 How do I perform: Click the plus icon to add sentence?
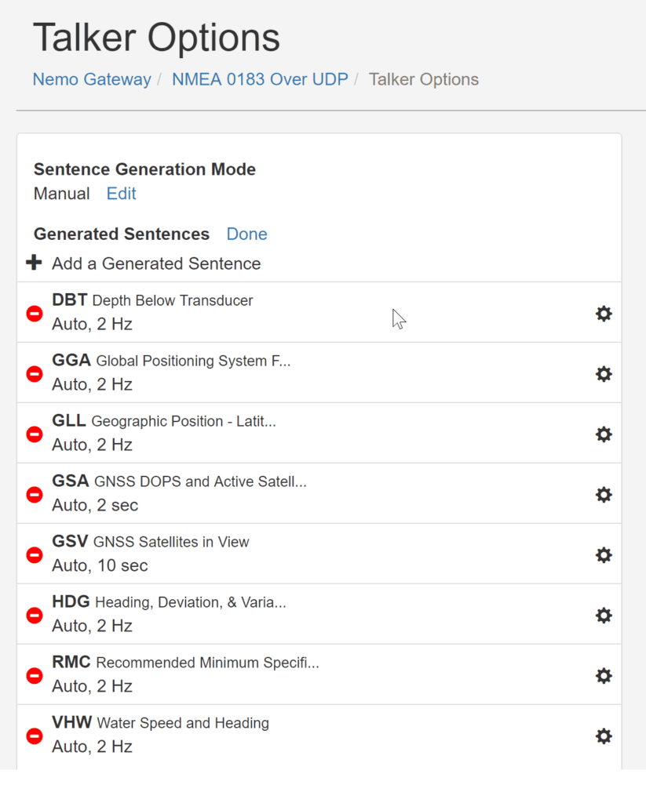click(34, 263)
